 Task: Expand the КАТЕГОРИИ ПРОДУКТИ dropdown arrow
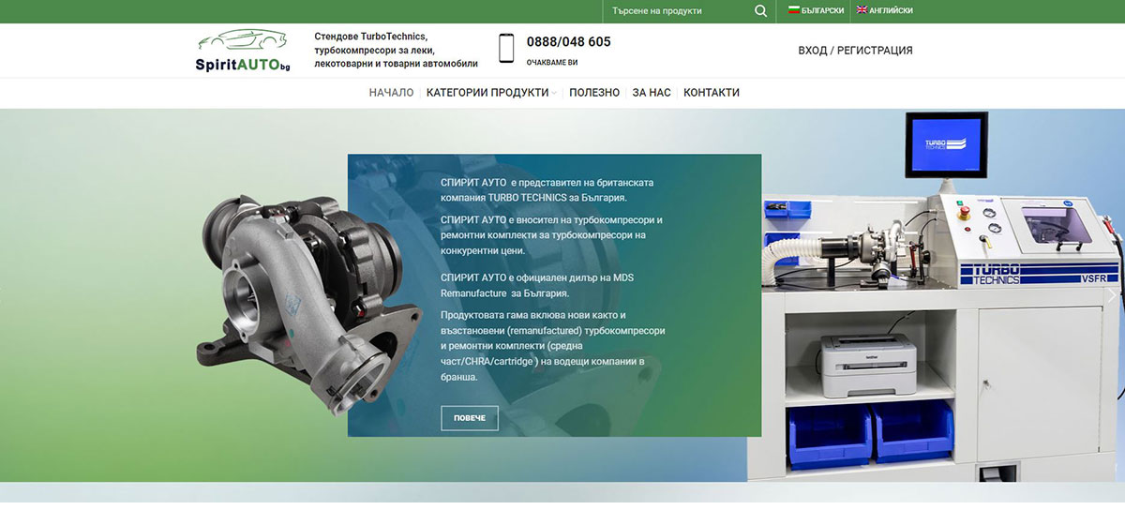coord(554,93)
